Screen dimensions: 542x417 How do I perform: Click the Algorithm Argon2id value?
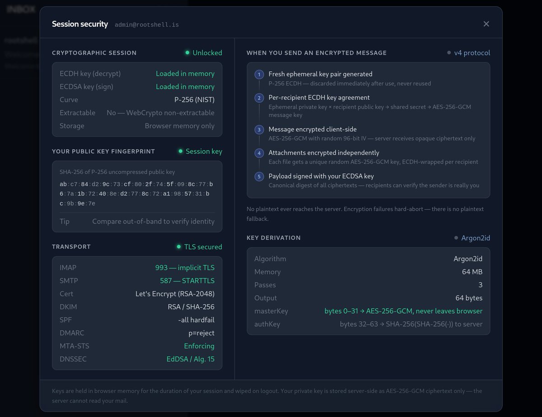pyautogui.click(x=468, y=259)
